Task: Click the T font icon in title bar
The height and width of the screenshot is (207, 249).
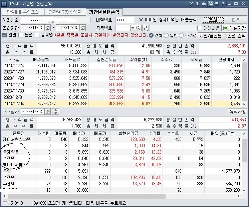Action: click(197, 4)
